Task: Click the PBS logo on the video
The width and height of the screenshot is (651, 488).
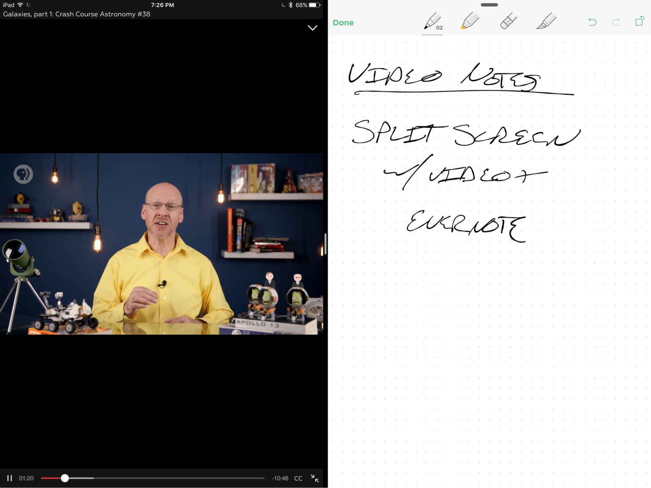Action: 23,174
